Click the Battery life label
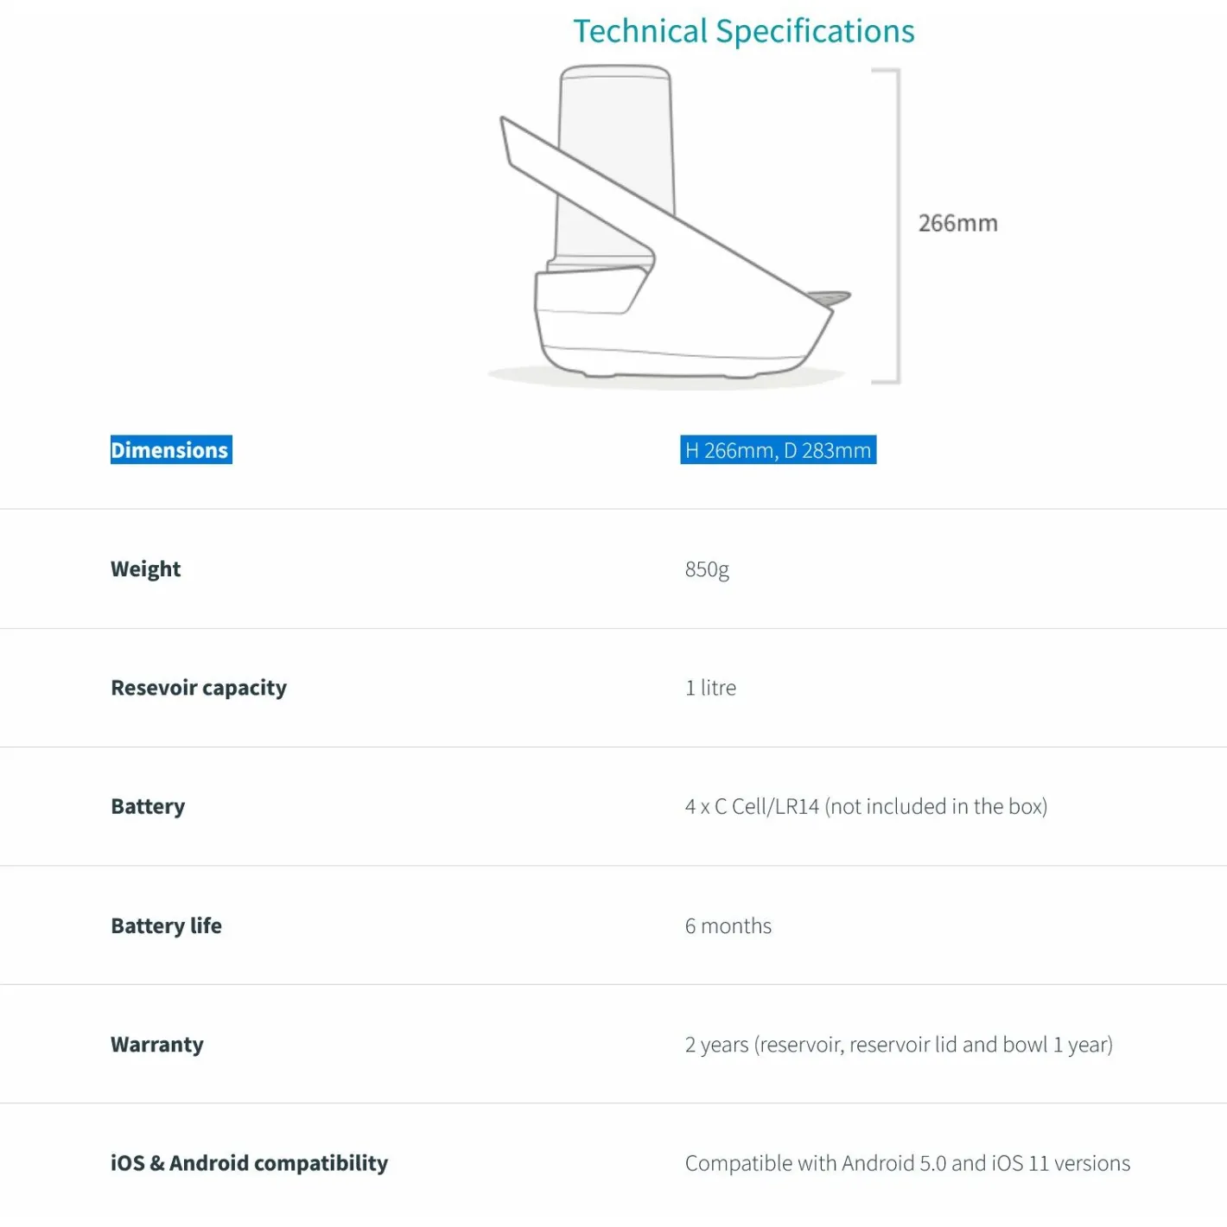 (166, 925)
